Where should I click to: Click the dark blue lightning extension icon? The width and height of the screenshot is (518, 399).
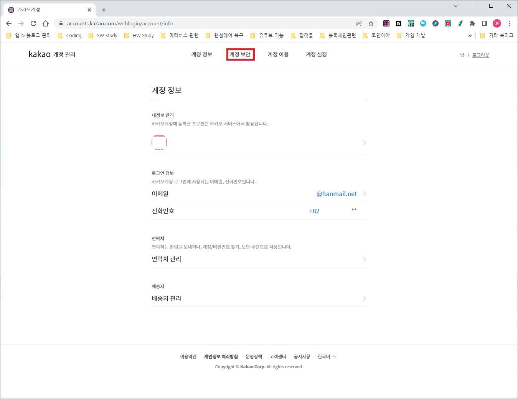pyautogui.click(x=436, y=23)
